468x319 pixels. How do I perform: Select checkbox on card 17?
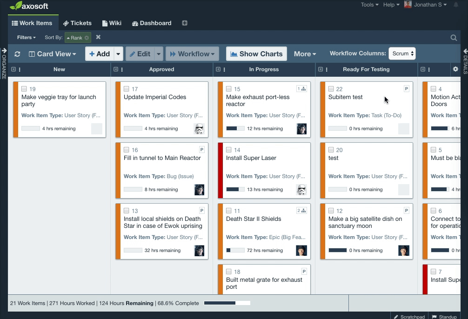126,89
